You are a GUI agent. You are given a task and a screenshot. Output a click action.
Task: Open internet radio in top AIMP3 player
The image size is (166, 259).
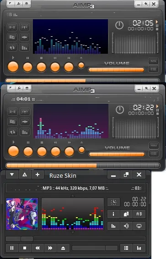pos(25,27)
